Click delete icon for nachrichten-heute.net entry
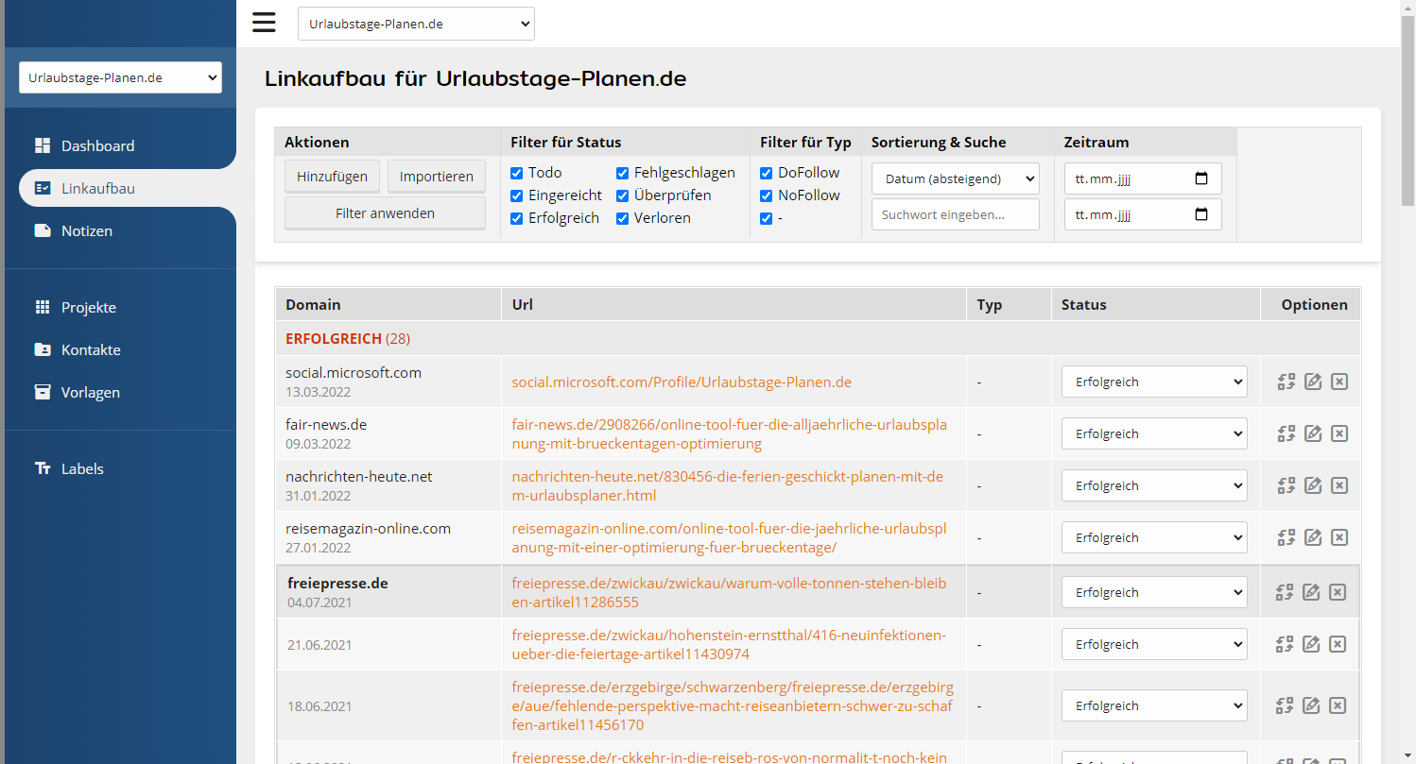This screenshot has width=1416, height=764. tap(1338, 485)
